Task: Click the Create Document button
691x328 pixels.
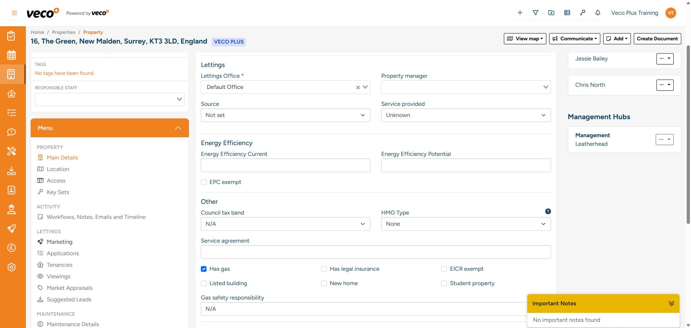Action: pos(657,39)
